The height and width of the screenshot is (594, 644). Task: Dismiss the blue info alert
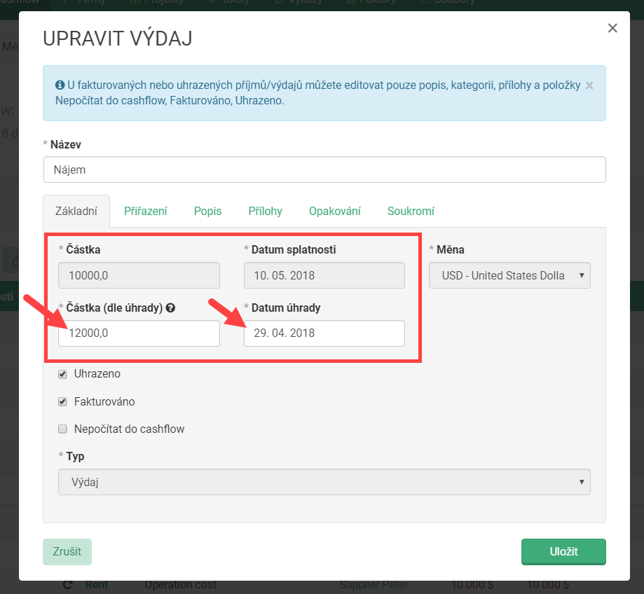[589, 85]
